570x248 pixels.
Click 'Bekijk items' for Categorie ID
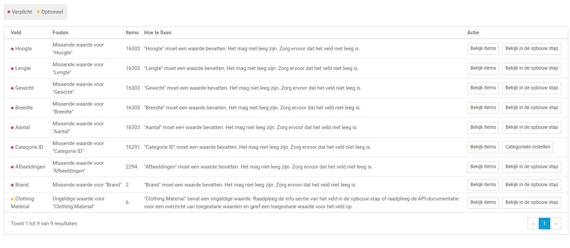click(483, 147)
